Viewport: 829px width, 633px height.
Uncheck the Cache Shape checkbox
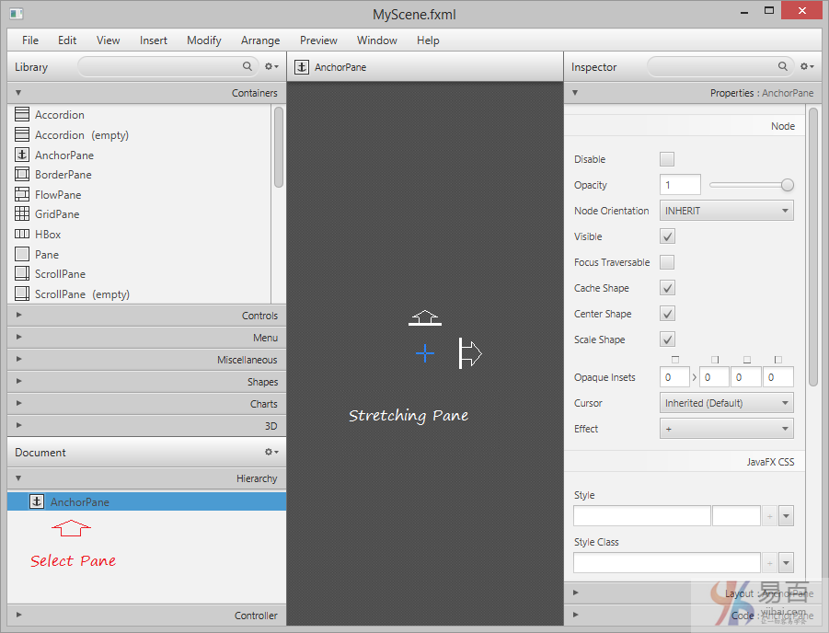click(667, 288)
